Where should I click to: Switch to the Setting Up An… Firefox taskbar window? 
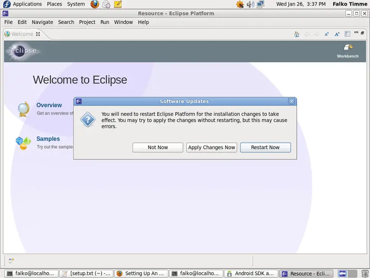click(x=142, y=273)
